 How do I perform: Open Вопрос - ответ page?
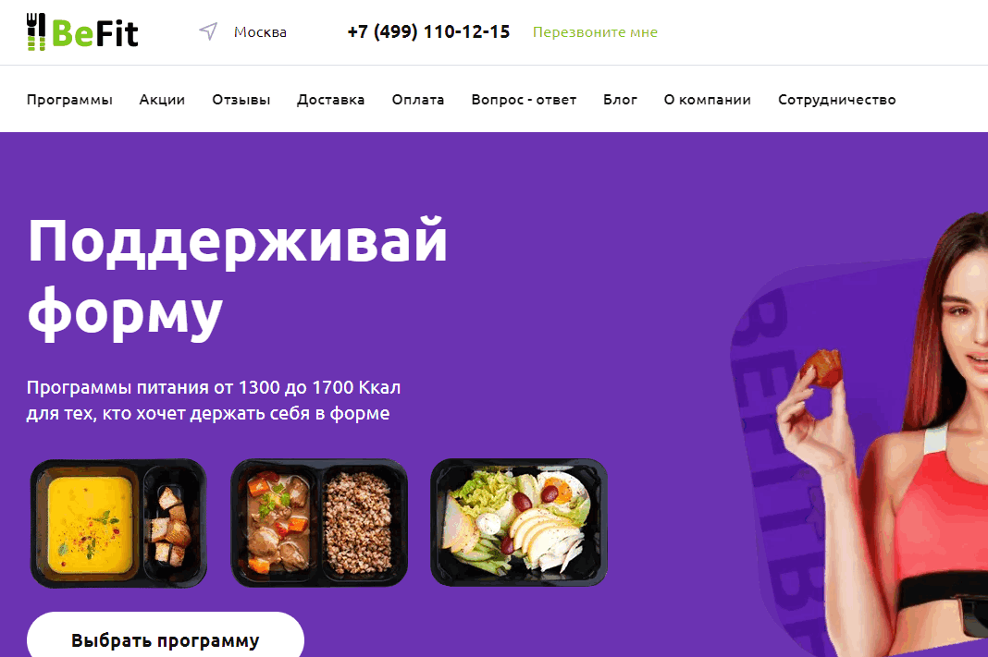tap(524, 100)
